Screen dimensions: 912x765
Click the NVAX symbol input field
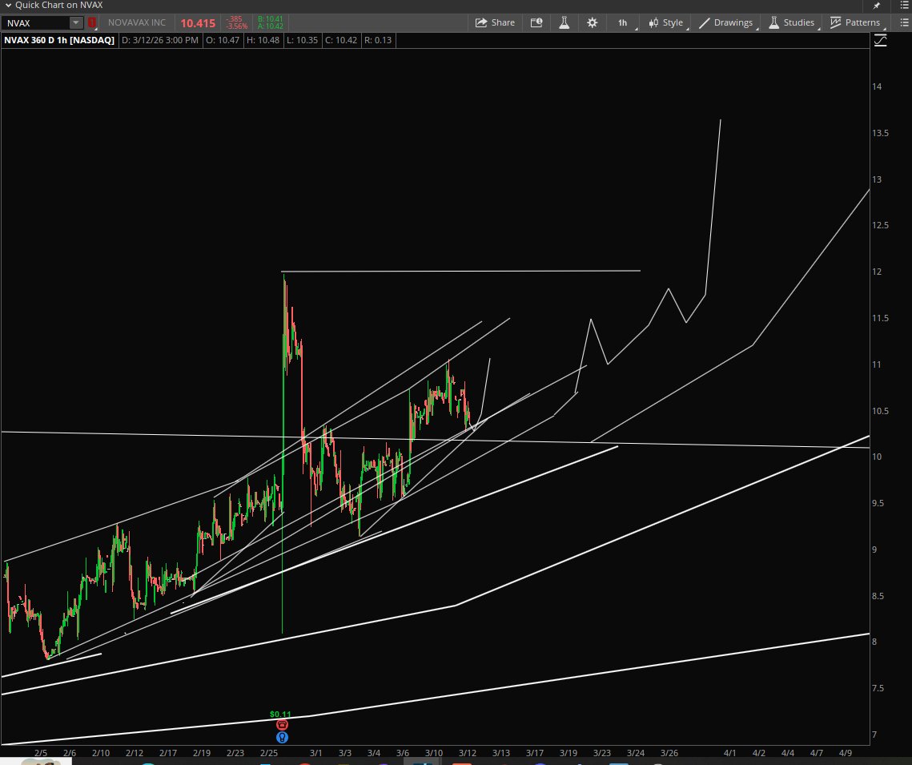(x=36, y=22)
